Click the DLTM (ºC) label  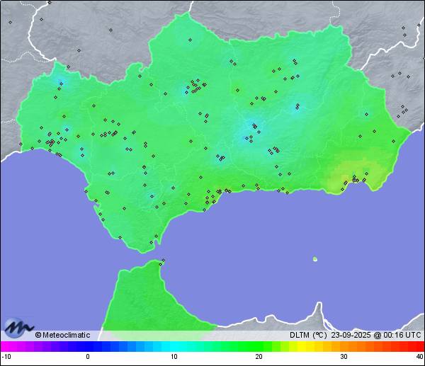307,335
